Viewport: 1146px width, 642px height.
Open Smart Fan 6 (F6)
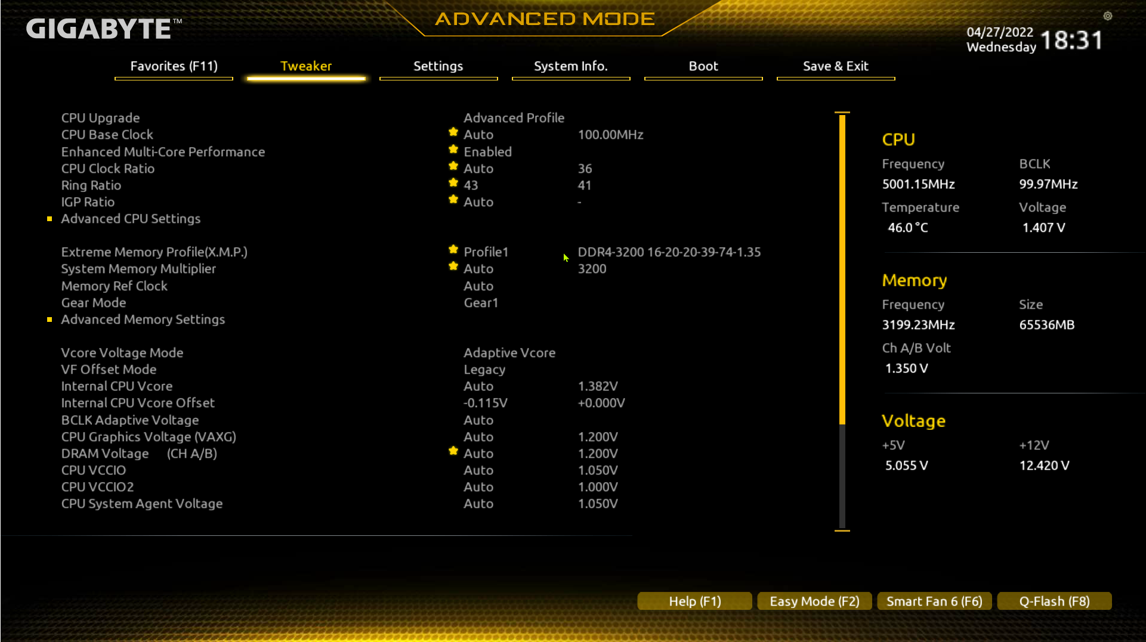[935, 601]
